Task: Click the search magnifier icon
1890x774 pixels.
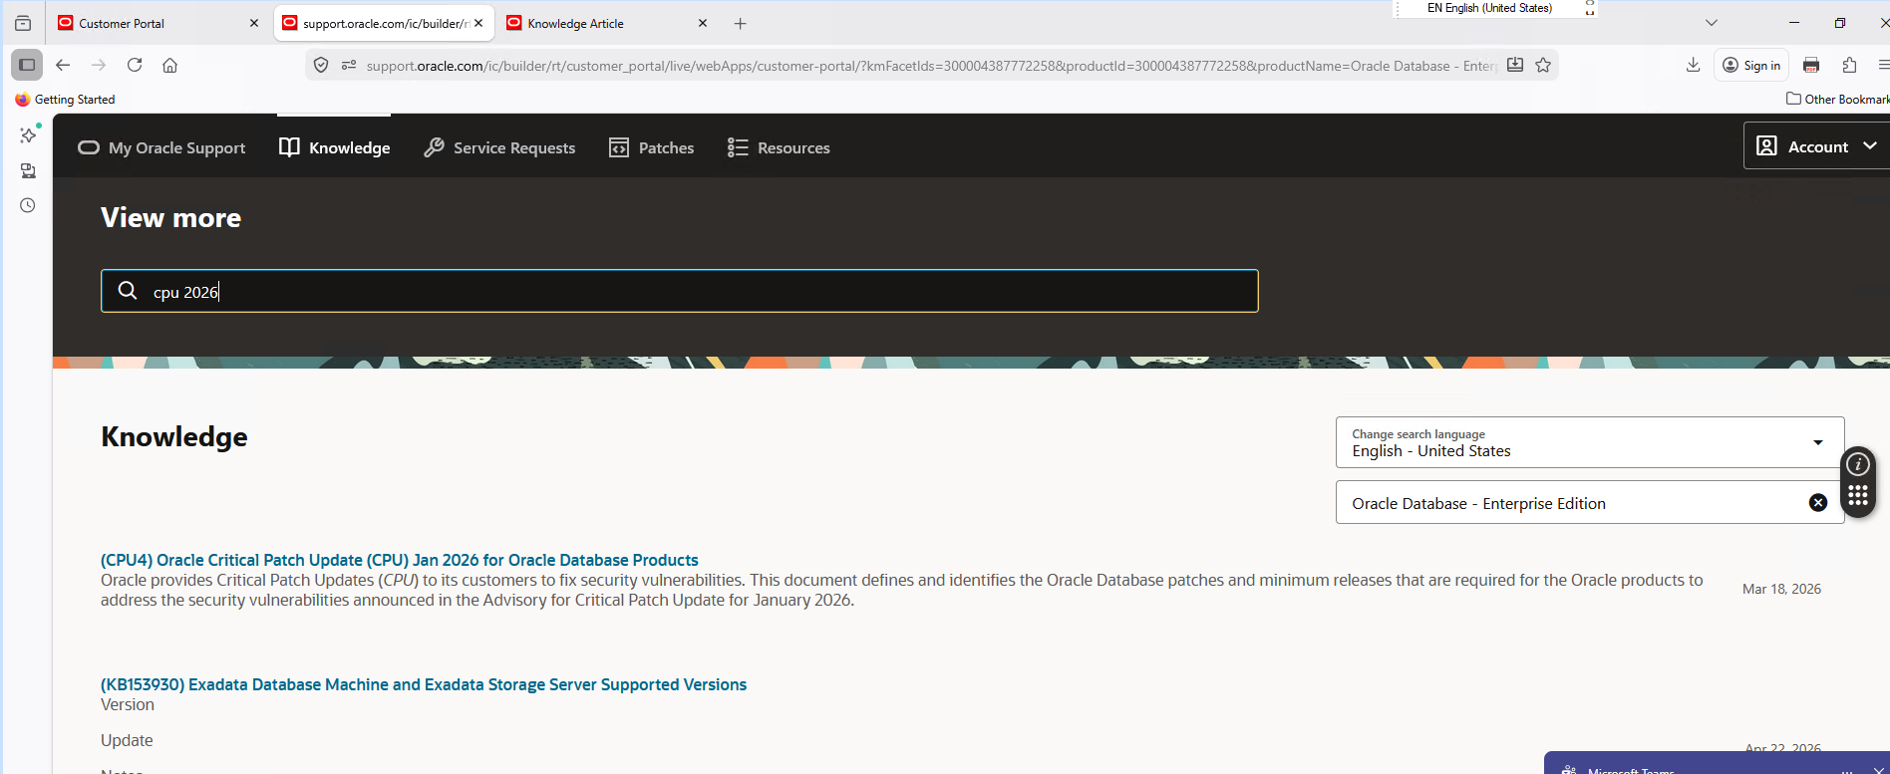Action: (128, 291)
